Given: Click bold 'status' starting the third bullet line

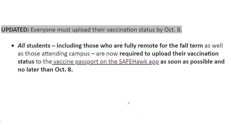Looking at the screenshot, I should [26, 62].
